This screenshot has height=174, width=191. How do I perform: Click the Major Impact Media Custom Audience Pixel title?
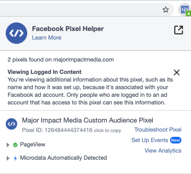(x=87, y=120)
